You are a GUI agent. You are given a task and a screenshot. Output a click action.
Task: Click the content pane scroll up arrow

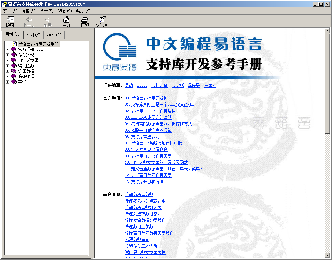[x=327, y=31]
